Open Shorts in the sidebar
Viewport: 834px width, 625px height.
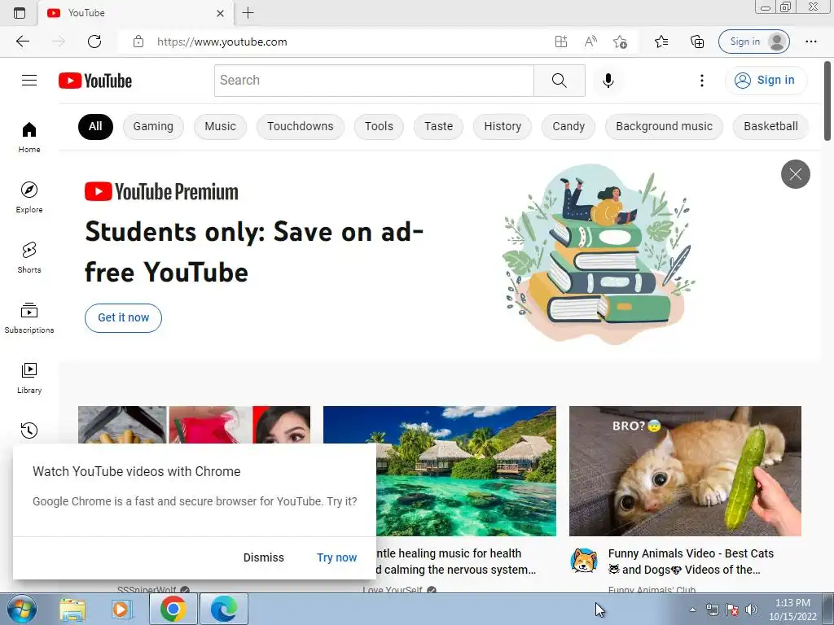coord(29,257)
